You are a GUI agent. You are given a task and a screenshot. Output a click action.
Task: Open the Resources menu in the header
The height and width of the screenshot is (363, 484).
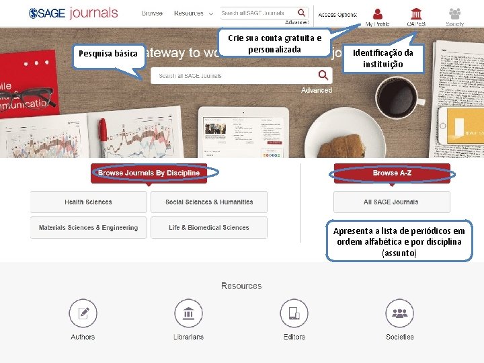(189, 13)
